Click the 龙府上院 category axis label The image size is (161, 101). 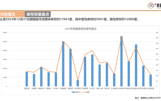click(x=100, y=88)
